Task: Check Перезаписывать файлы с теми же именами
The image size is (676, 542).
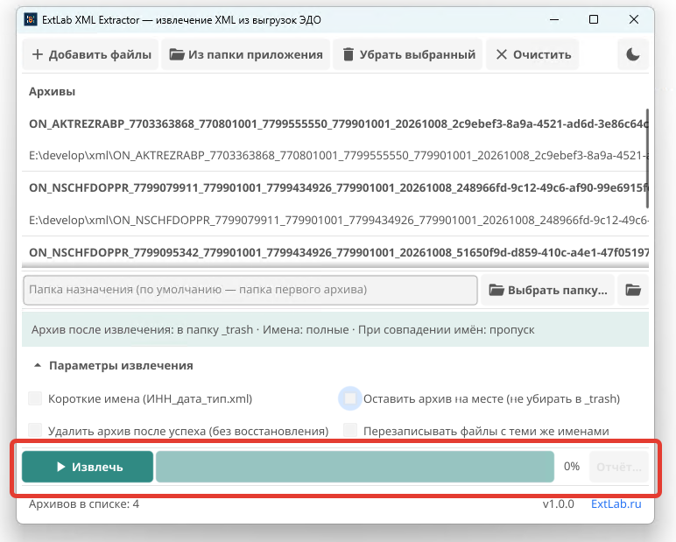Action: (x=350, y=430)
